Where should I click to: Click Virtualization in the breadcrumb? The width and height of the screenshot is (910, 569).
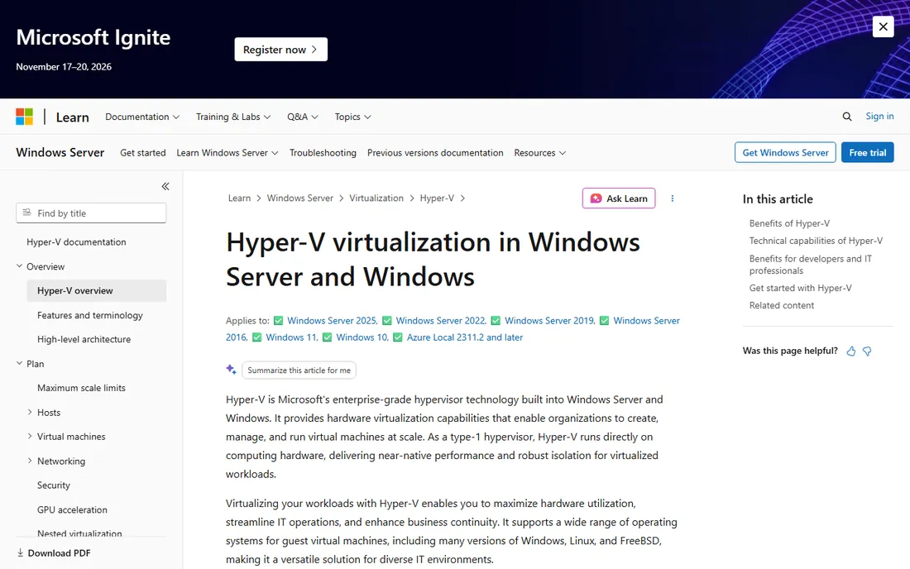376,198
